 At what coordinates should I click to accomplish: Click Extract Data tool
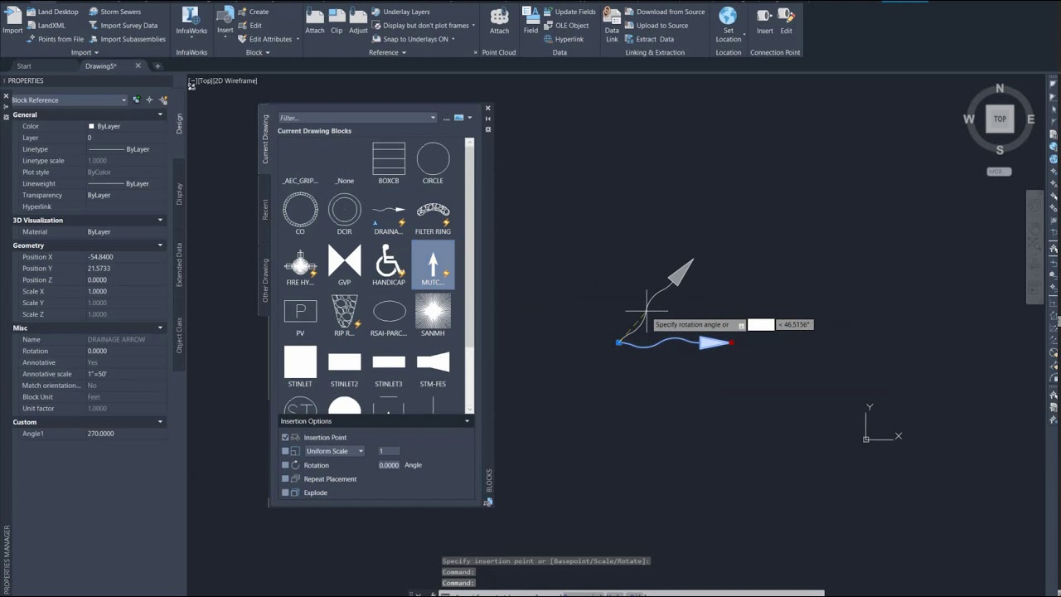pos(649,39)
